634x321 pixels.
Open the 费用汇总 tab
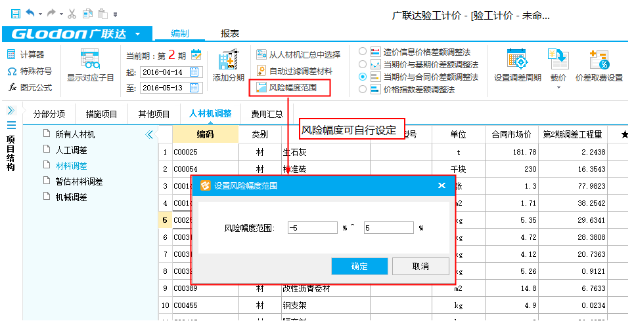(267, 114)
